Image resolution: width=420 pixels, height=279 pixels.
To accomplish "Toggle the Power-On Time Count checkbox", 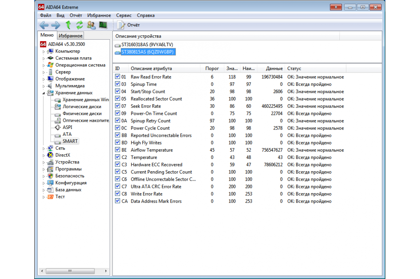I will tap(118, 113).
